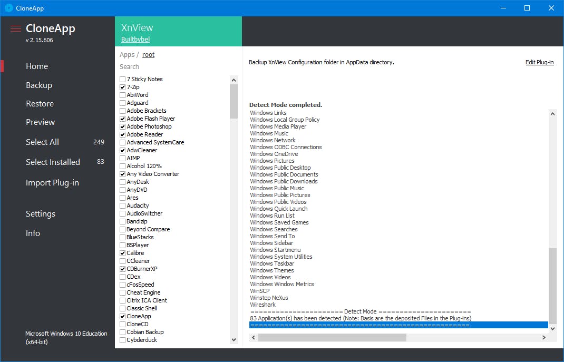Deselect the Adobe Photoshop checkbox

tap(123, 126)
